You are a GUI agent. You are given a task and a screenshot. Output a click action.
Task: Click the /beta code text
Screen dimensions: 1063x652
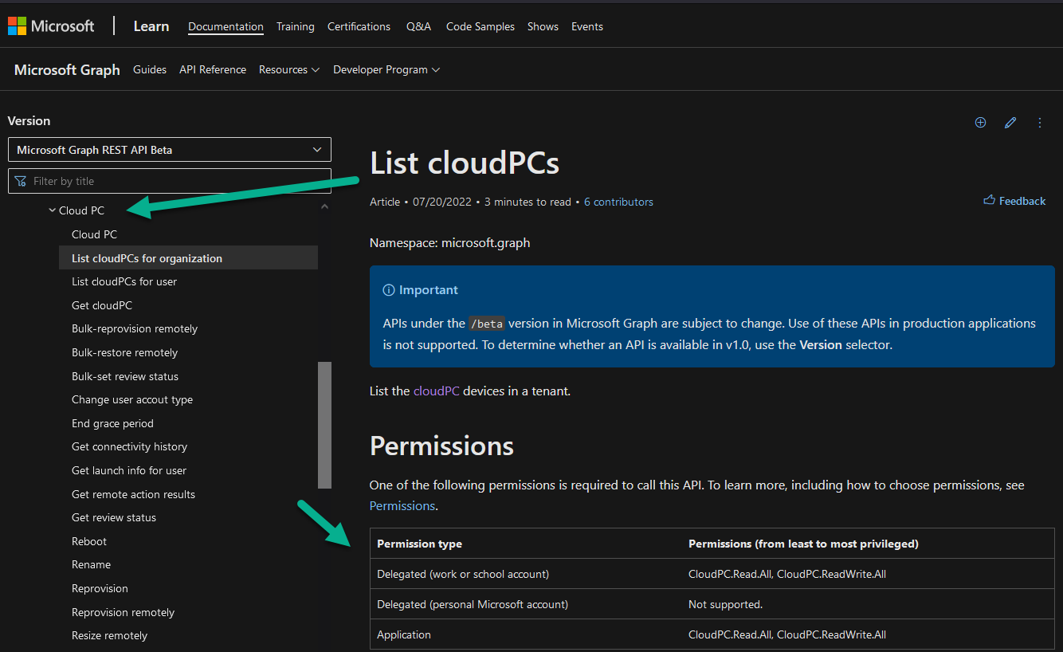tap(486, 324)
